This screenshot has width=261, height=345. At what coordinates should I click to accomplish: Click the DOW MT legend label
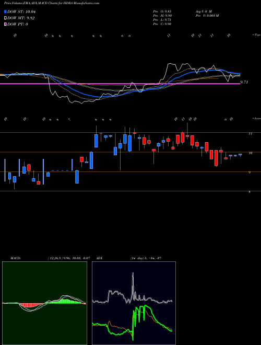[21, 18]
